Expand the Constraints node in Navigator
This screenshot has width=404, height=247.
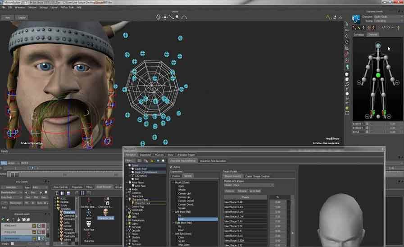[127, 210]
